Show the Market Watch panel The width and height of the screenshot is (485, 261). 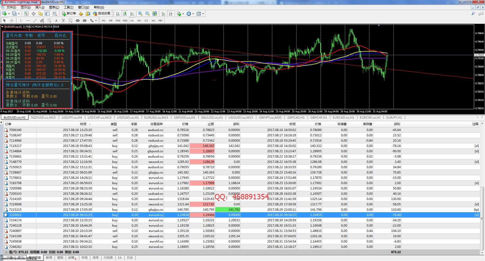tap(26, 14)
